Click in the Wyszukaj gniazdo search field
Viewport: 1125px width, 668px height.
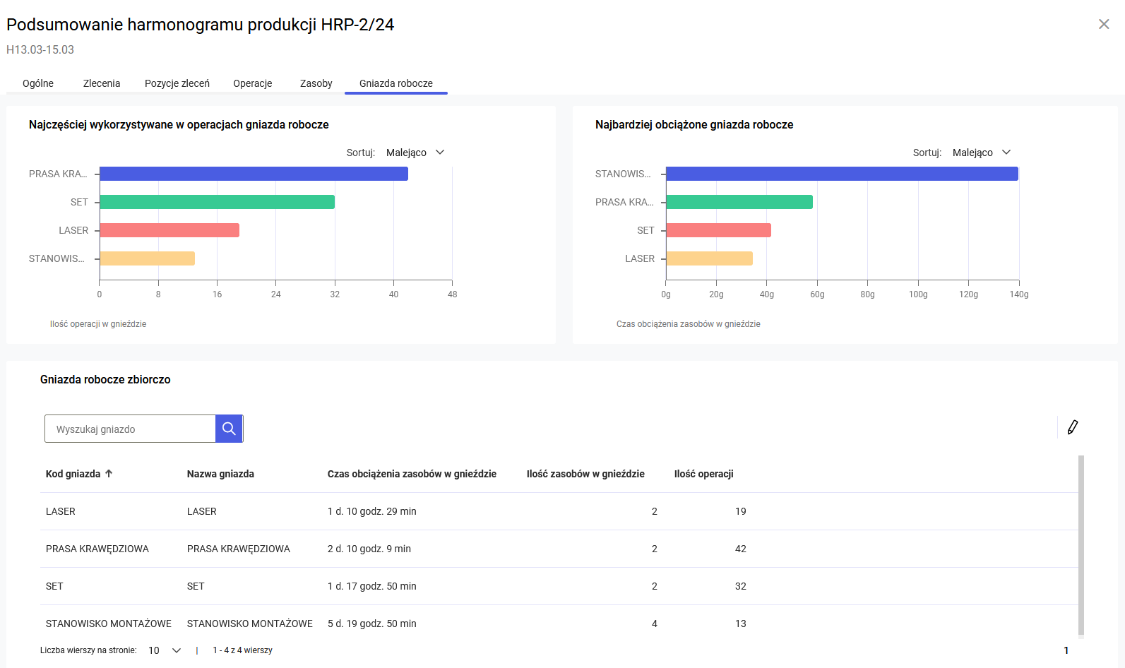(130, 429)
